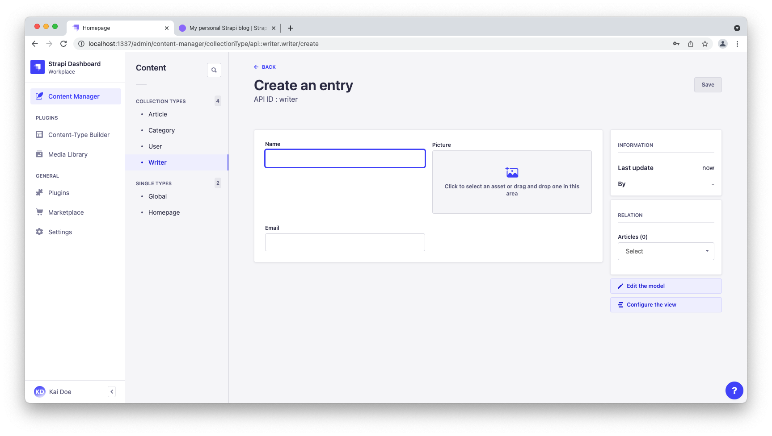The image size is (772, 436).
Task: Open Chrome's three-dot menu
Action: pos(738,44)
